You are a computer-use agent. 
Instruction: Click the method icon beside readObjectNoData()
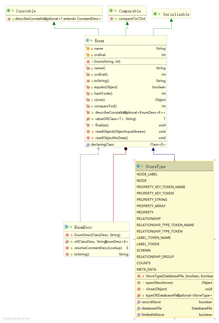point(88,138)
